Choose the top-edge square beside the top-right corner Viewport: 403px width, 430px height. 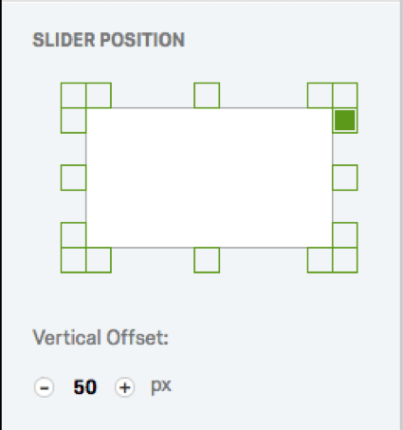tap(320, 95)
